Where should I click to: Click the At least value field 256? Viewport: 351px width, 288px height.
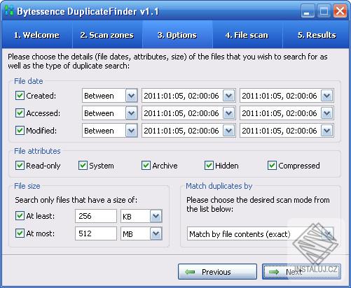pyautogui.click(x=96, y=216)
